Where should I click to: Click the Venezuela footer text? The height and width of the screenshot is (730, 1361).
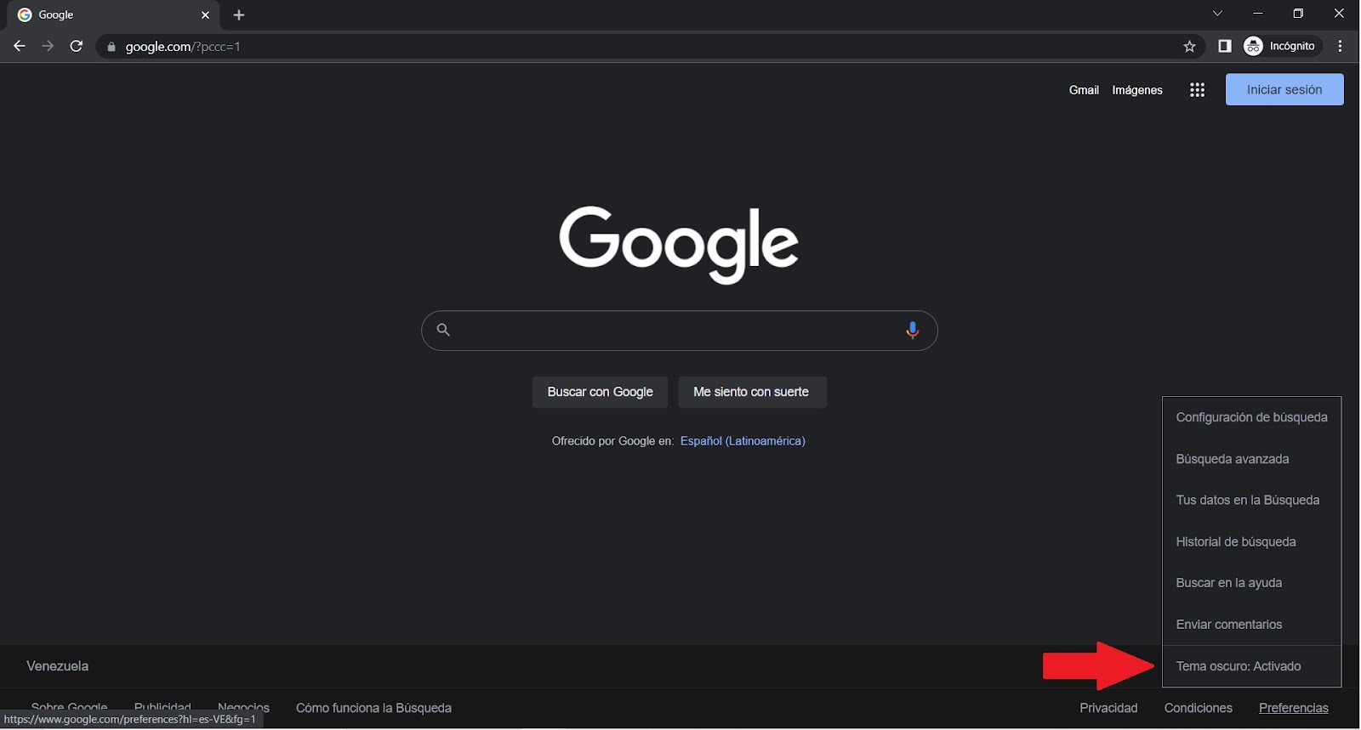[x=57, y=666]
